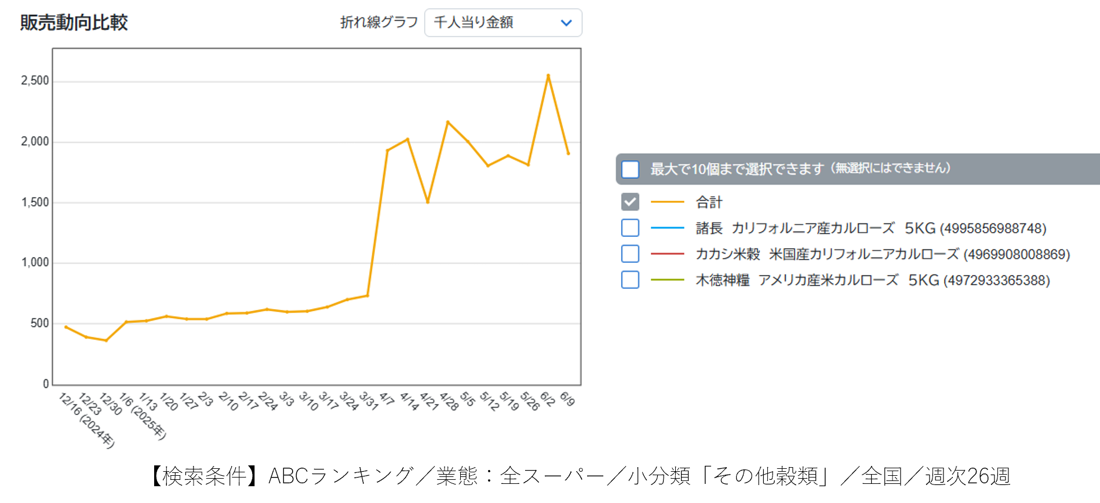Screen dimensions: 1100x503
Task: Click the 合計 legend label
Action: [709, 202]
